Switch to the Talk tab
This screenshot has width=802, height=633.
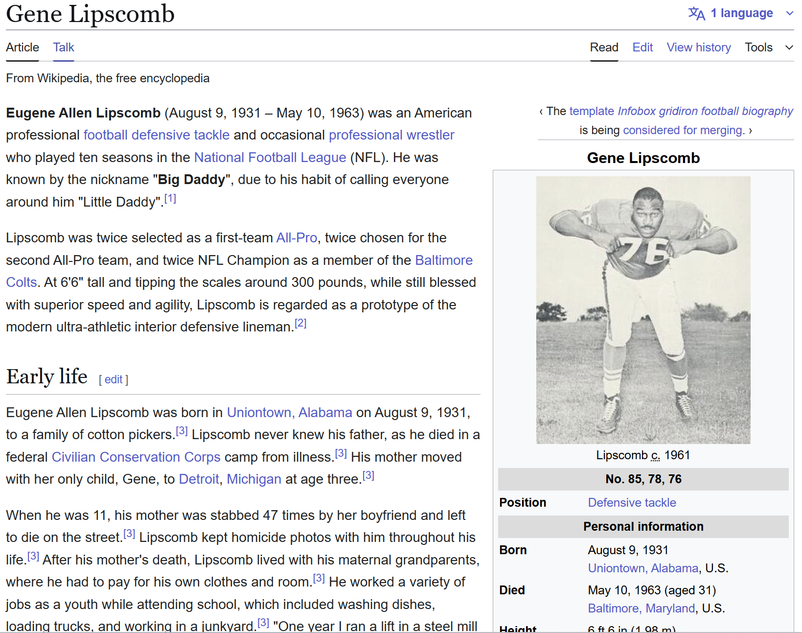pos(64,47)
